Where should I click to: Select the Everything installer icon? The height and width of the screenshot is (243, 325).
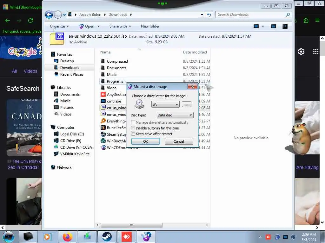[x=103, y=121]
